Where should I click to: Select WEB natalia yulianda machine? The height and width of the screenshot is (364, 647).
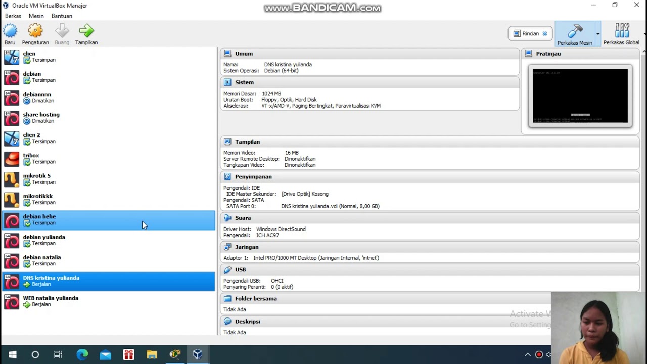[109, 301]
